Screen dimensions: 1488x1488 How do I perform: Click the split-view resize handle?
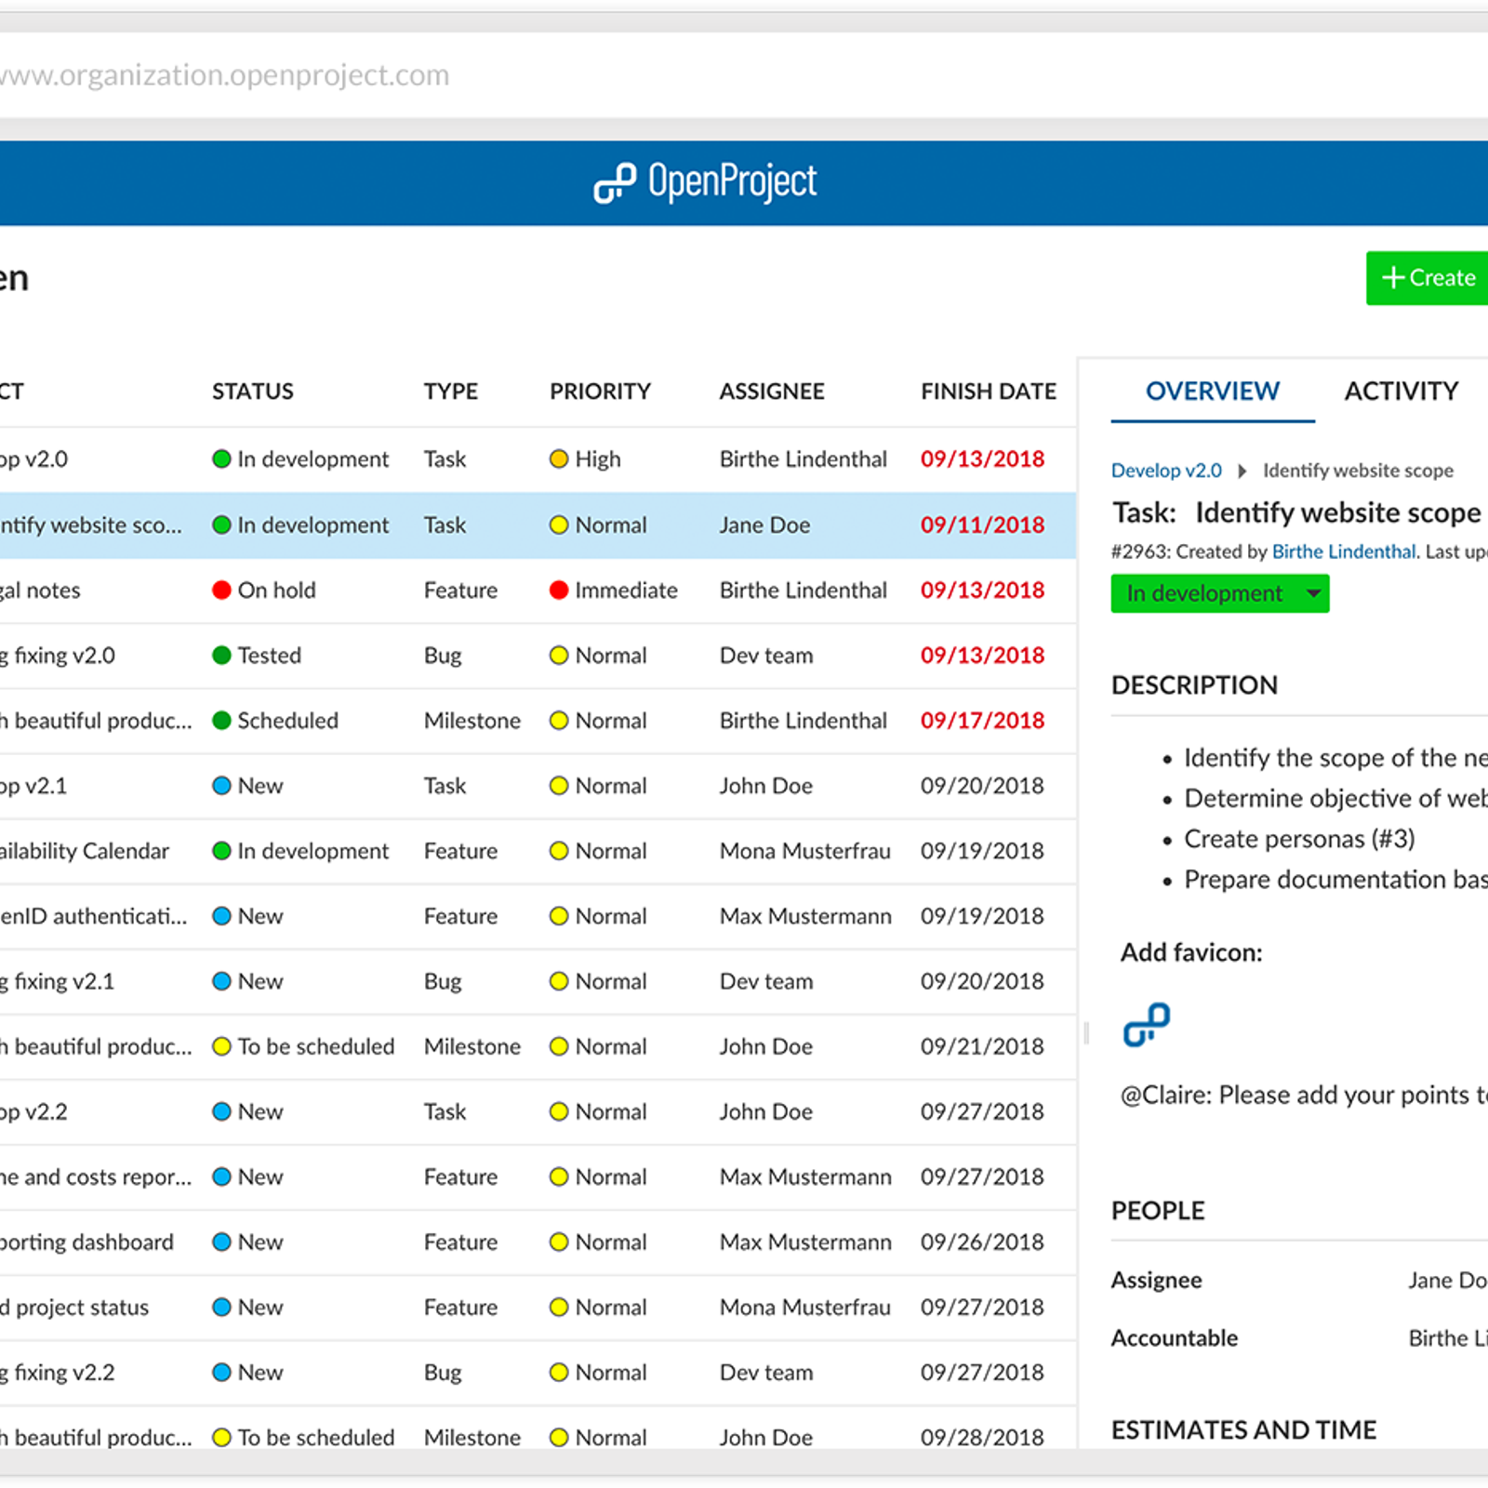[x=1085, y=1032]
